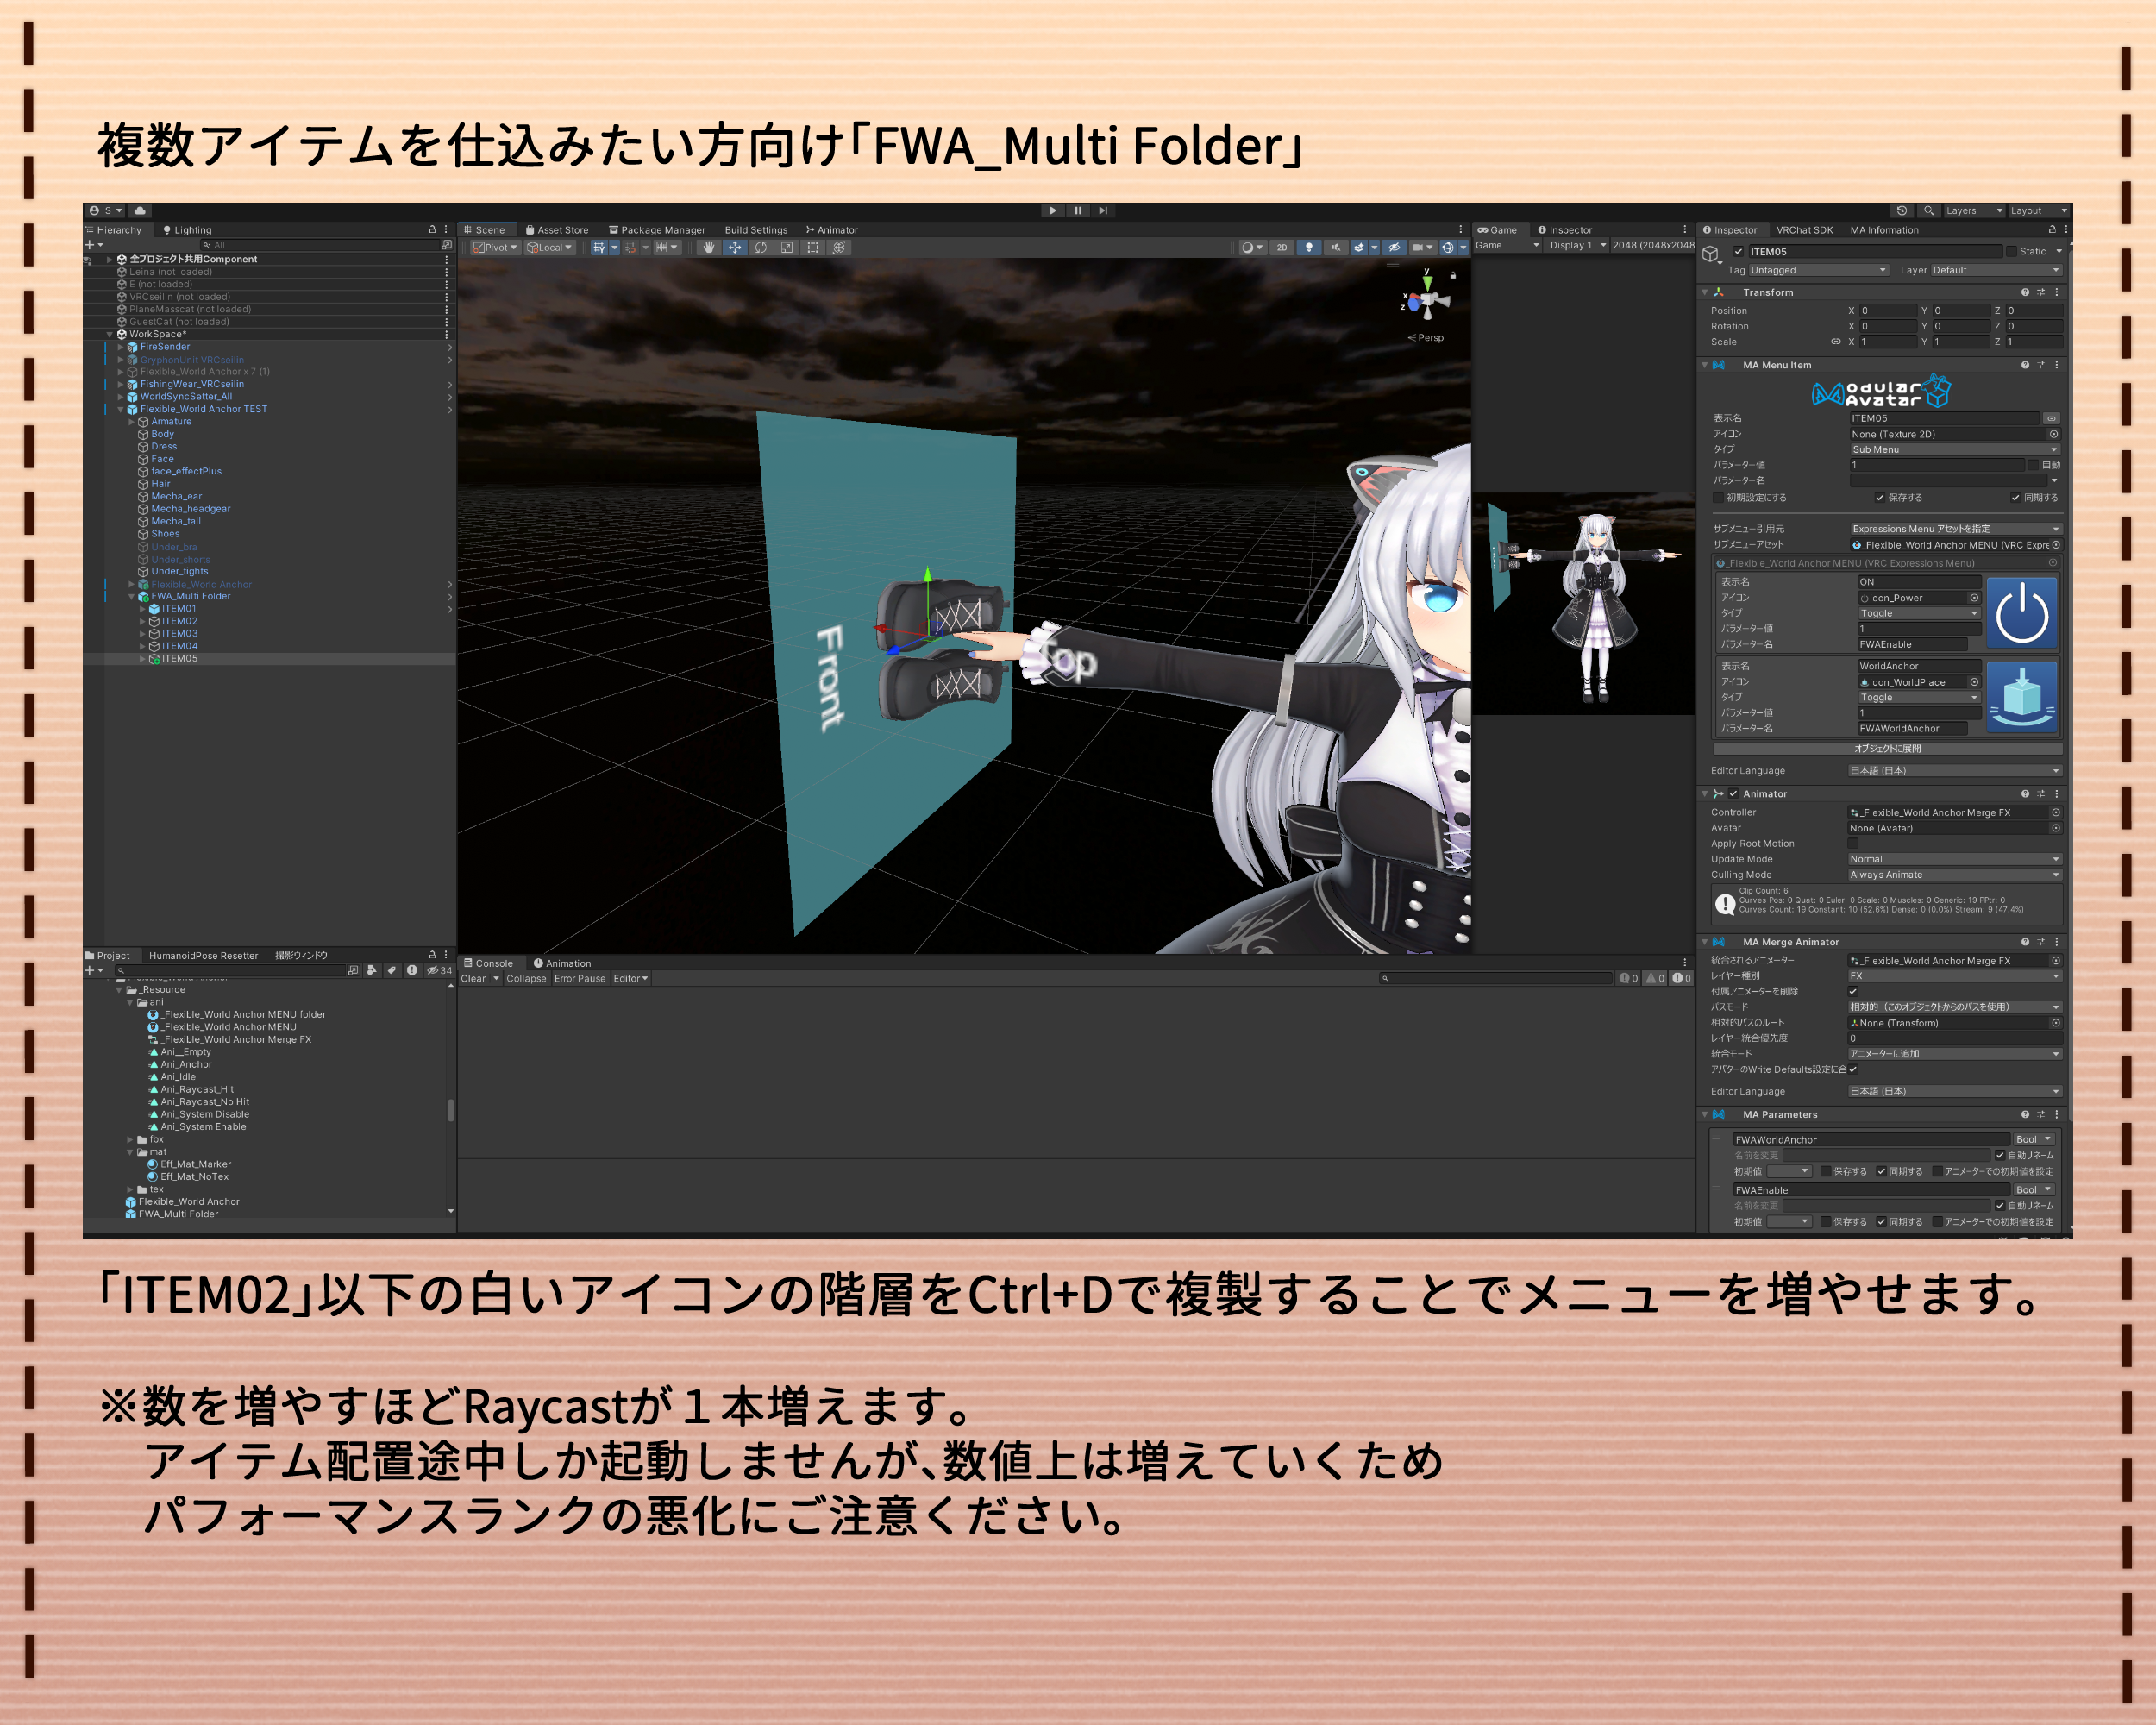This screenshot has width=2156, height=1725.
Task: Click the cloud services icon
Action: coord(140,210)
